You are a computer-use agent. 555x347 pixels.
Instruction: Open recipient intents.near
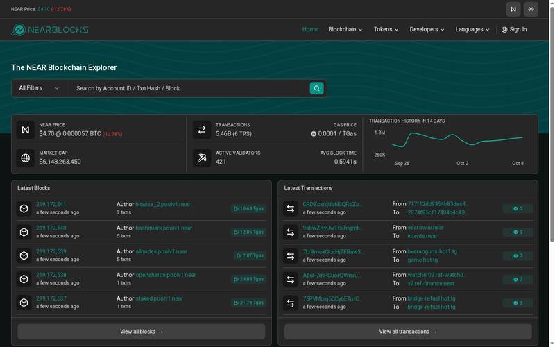click(422, 236)
